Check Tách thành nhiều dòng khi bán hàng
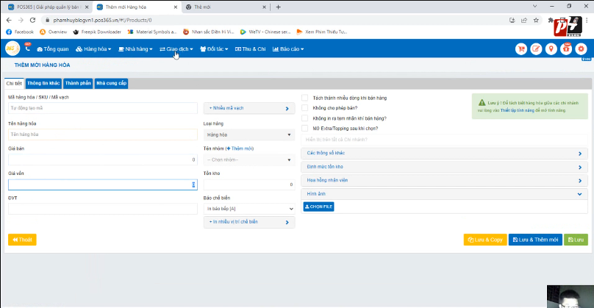Screen dimensions: 594x308 304,98
